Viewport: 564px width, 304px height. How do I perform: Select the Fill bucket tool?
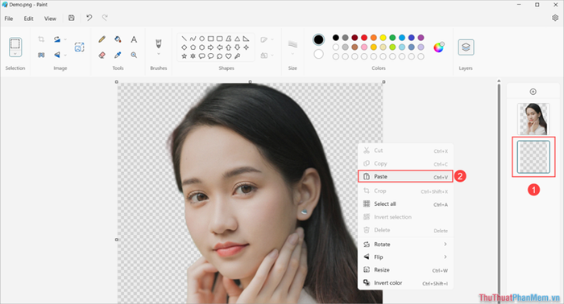118,39
